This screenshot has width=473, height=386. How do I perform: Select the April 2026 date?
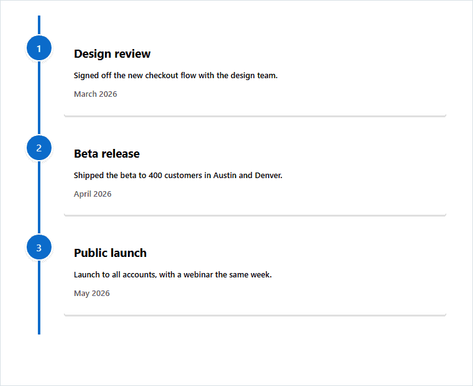92,194
